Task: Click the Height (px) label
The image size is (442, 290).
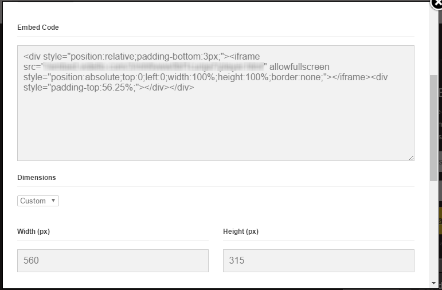Action: 241,232
